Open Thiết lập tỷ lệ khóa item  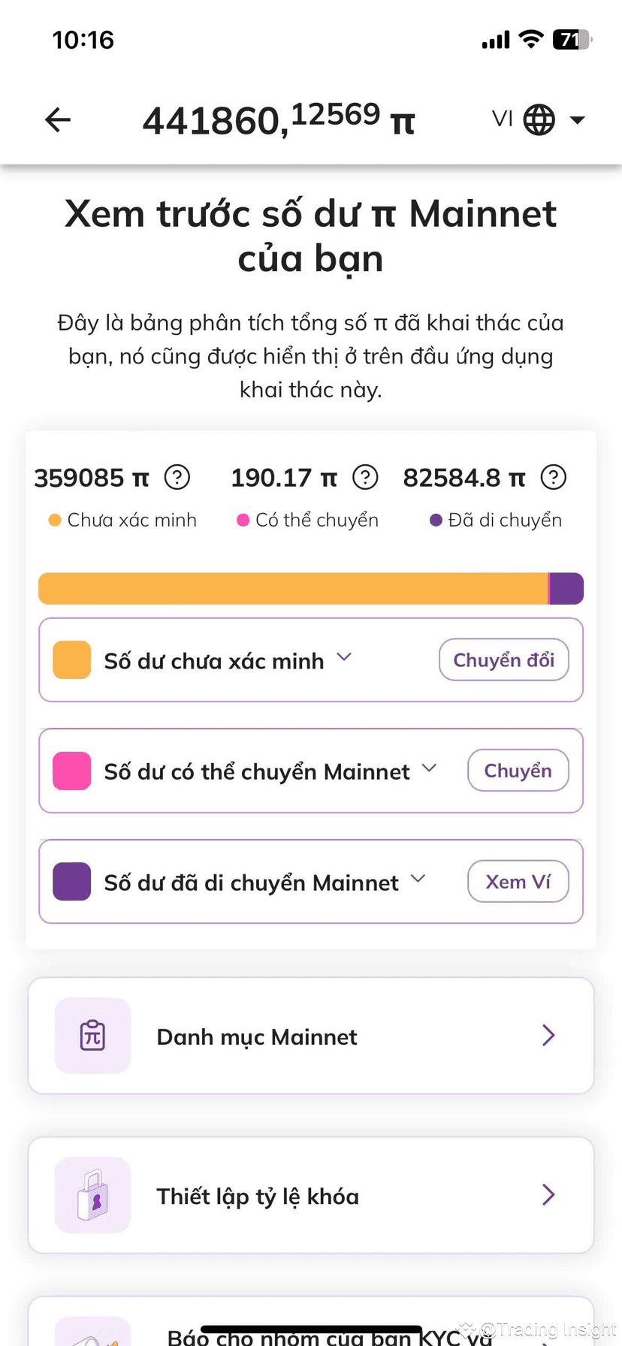click(311, 1195)
